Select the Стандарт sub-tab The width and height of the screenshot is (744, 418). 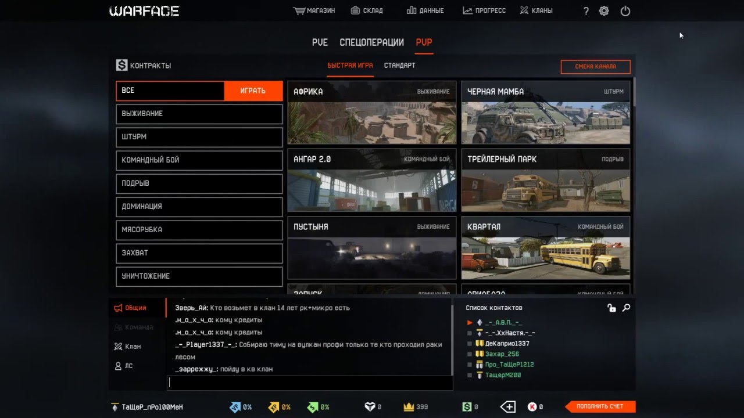tap(399, 66)
